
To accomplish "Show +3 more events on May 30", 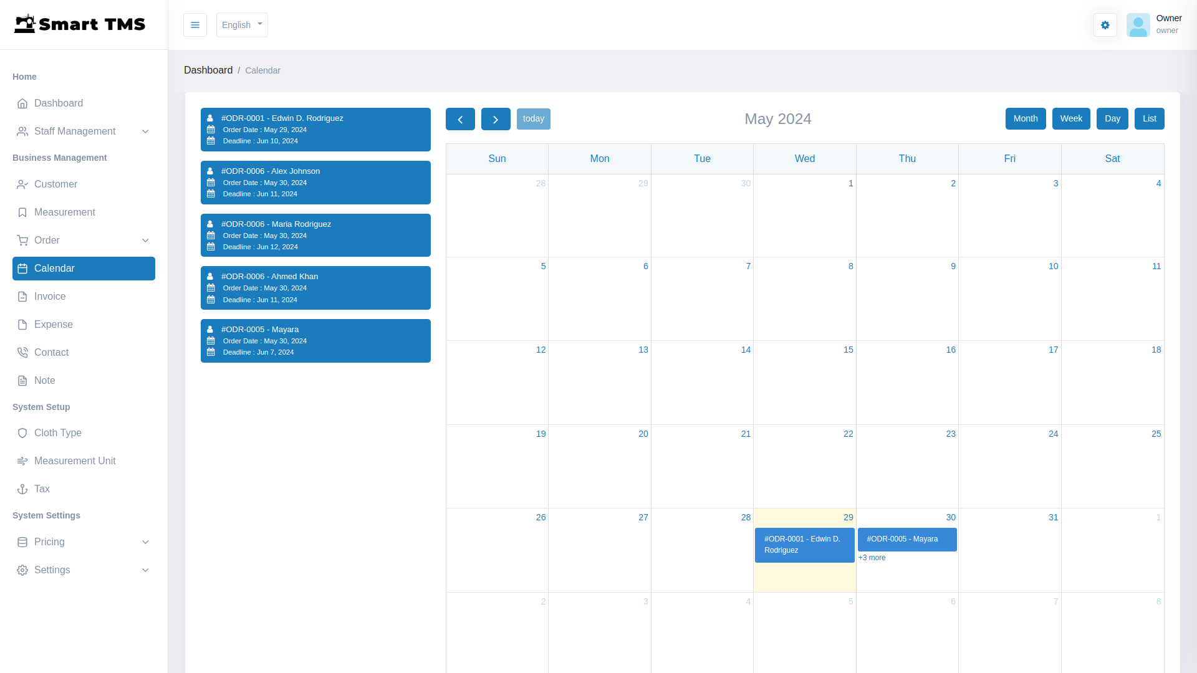I will (x=872, y=558).
